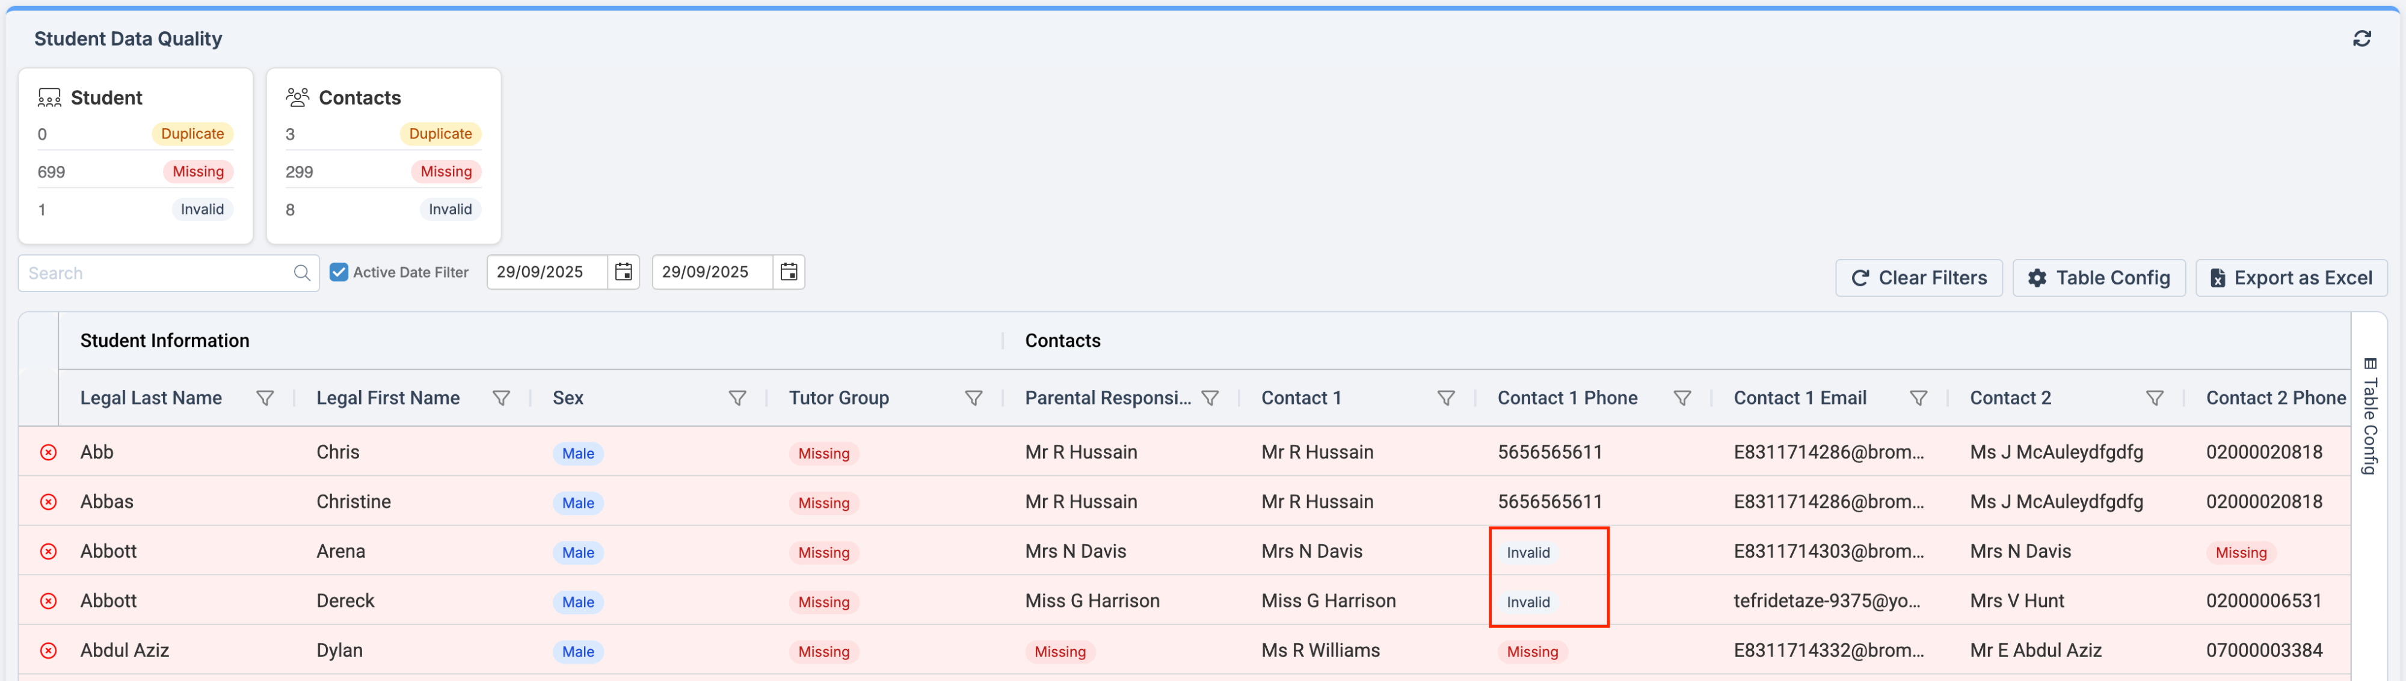Toggle the Active Date Filter checkbox
The width and height of the screenshot is (2406, 681).
339,272
